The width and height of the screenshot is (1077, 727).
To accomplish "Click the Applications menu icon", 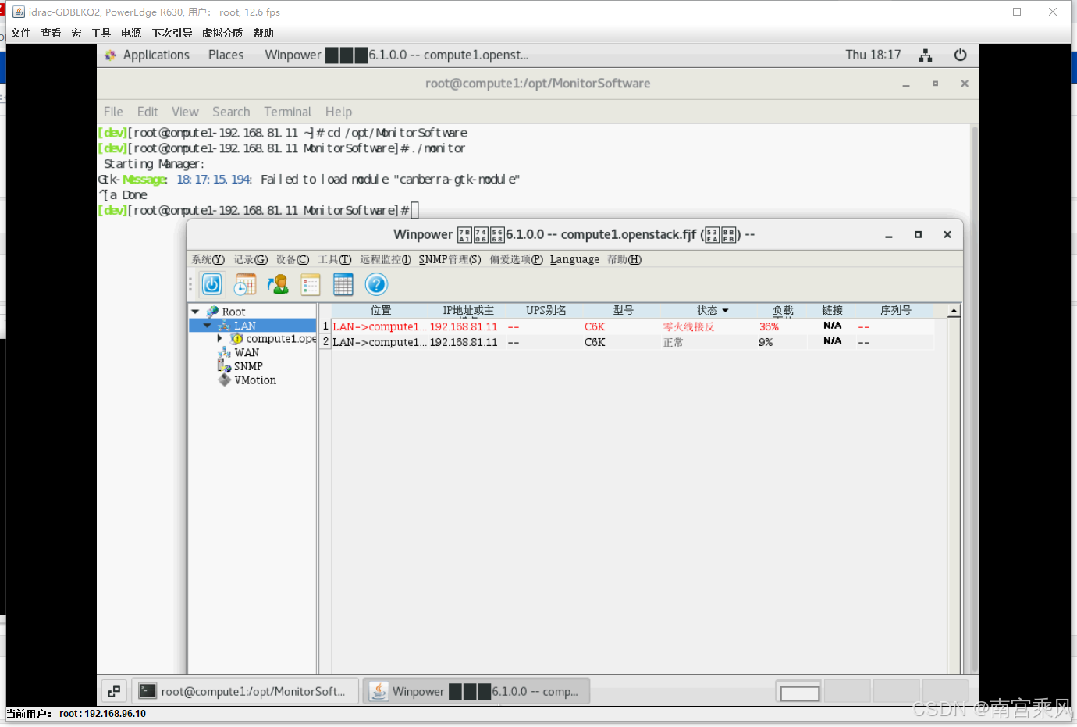I will tap(110, 55).
